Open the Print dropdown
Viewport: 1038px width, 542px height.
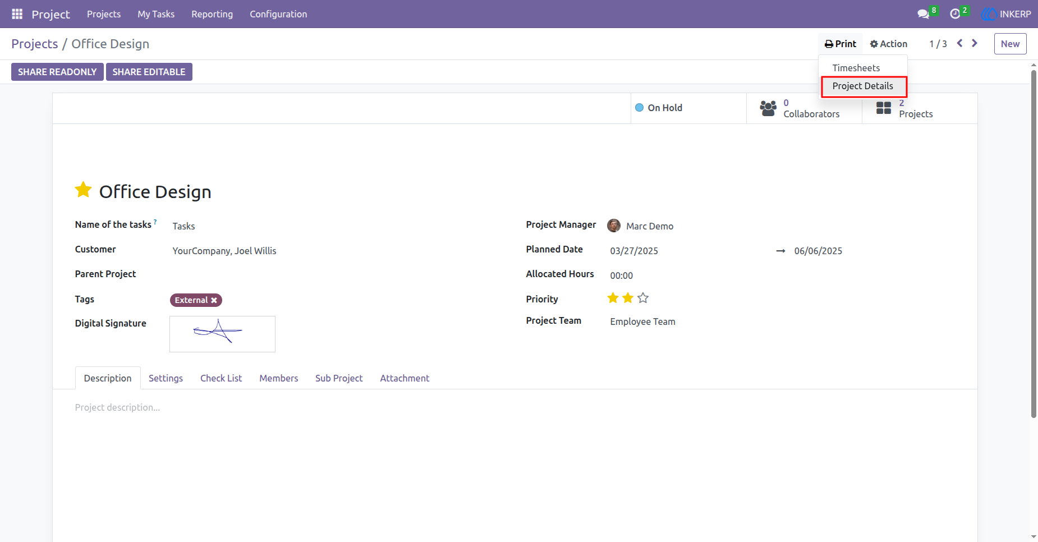(840, 44)
